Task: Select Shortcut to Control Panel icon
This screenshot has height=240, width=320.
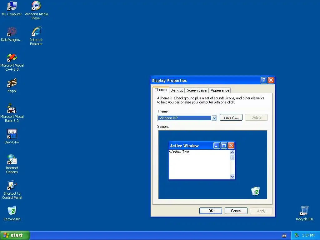Action: tap(12, 190)
